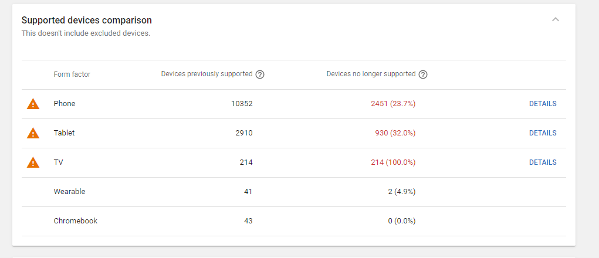Click the Supported devices comparison title
This screenshot has height=258, width=599.
pyautogui.click(x=87, y=20)
